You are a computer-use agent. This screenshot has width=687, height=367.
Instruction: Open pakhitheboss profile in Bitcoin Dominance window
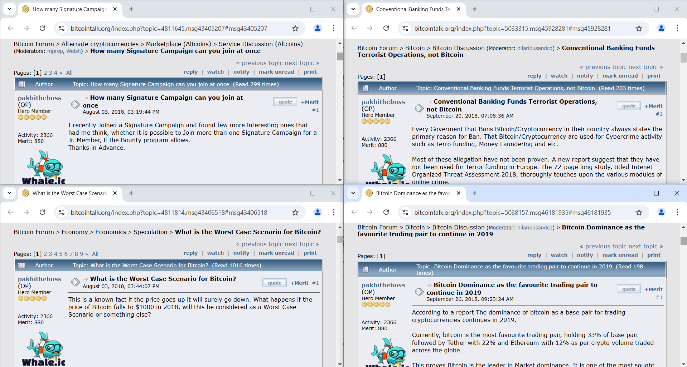(383, 285)
